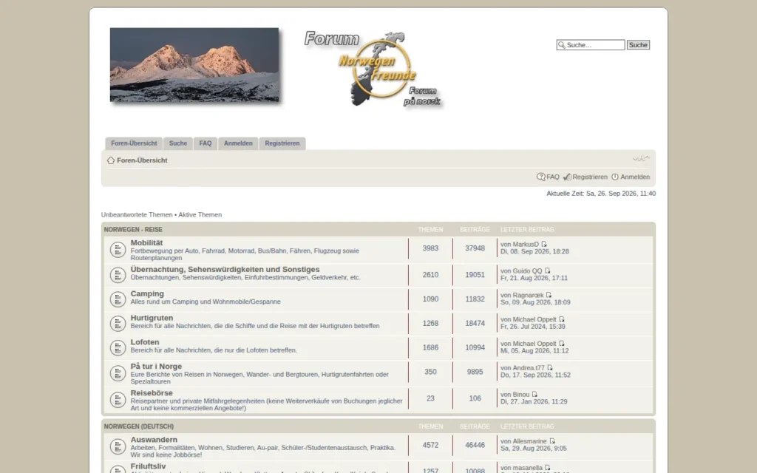Viewport: 757px width, 473px height.
Task: Click the FAQ question-mark icon
Action: (540, 177)
